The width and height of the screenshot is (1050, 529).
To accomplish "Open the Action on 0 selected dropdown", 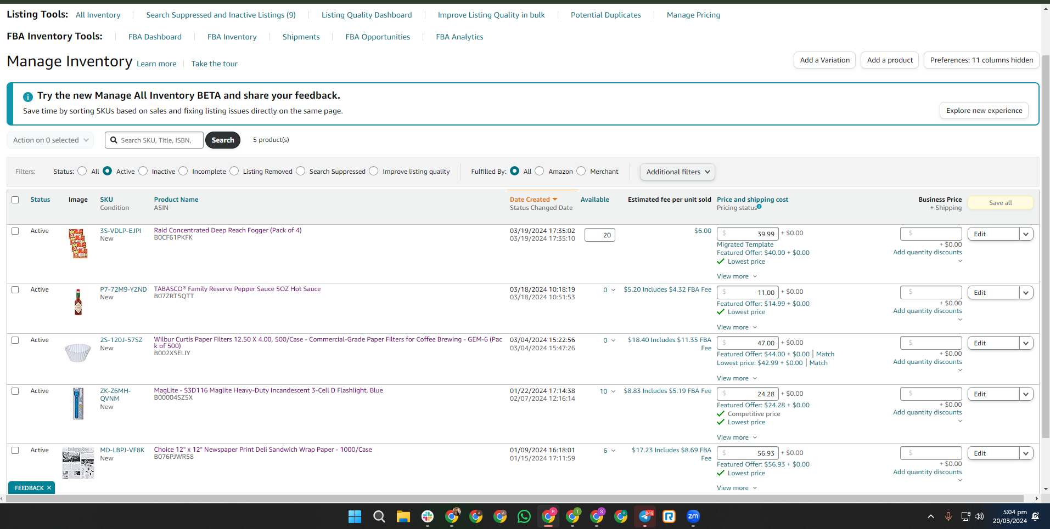I will pos(50,140).
